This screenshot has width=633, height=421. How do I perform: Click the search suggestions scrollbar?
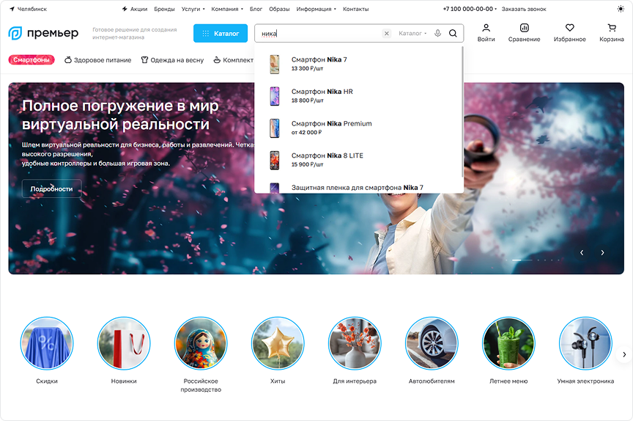462,112
